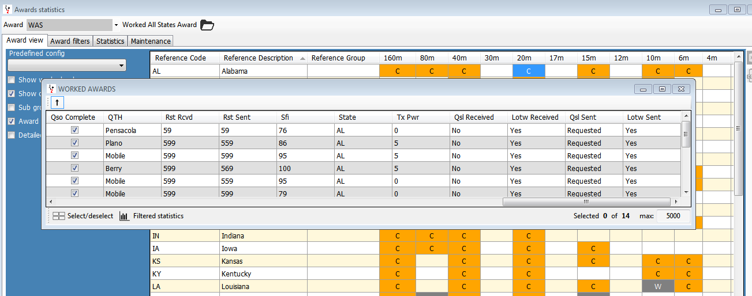Select the Pensacola QTH cell

point(132,130)
